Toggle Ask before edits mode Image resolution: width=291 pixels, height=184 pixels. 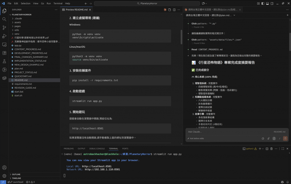click(x=196, y=138)
